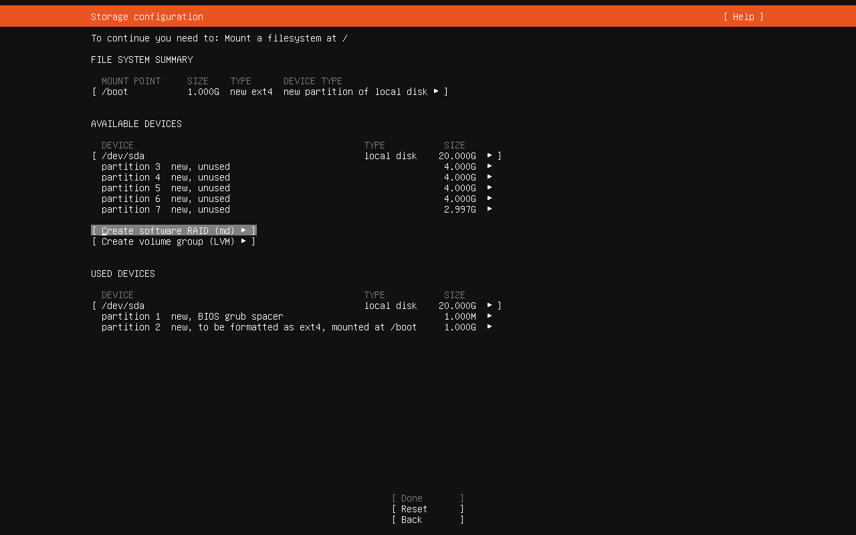Image resolution: width=856 pixels, height=535 pixels.
Task: Go Back to previous screen
Action: (427, 520)
